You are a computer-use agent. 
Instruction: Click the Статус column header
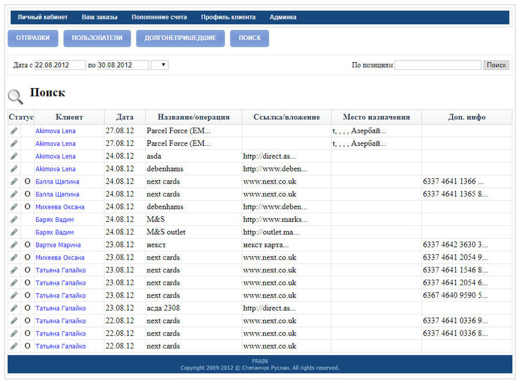21,117
